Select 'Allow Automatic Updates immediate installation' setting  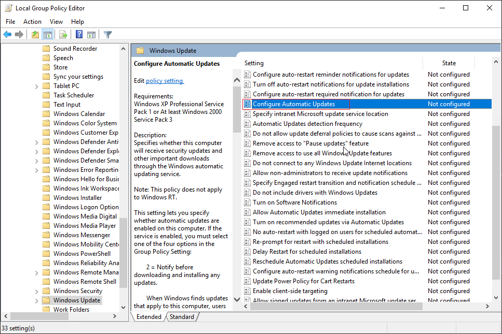coord(319,212)
